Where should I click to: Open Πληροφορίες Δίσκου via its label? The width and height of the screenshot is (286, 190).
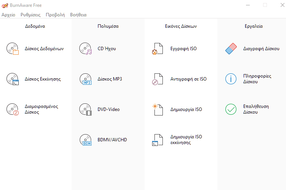coord(257,79)
